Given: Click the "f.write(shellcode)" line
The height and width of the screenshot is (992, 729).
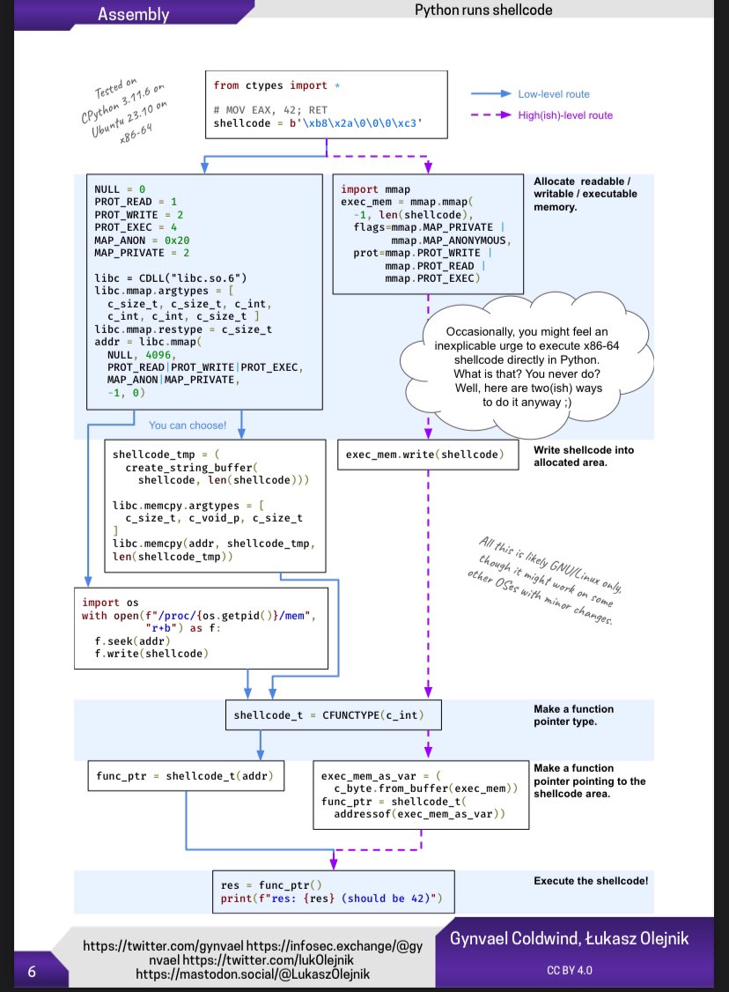Looking at the screenshot, I should tap(151, 654).
